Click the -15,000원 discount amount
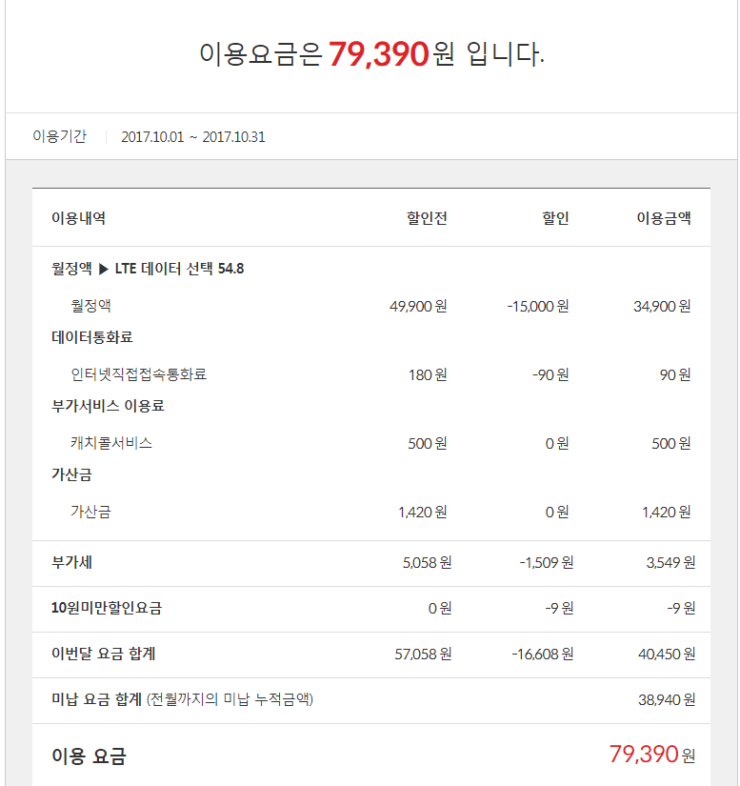 coord(538,306)
